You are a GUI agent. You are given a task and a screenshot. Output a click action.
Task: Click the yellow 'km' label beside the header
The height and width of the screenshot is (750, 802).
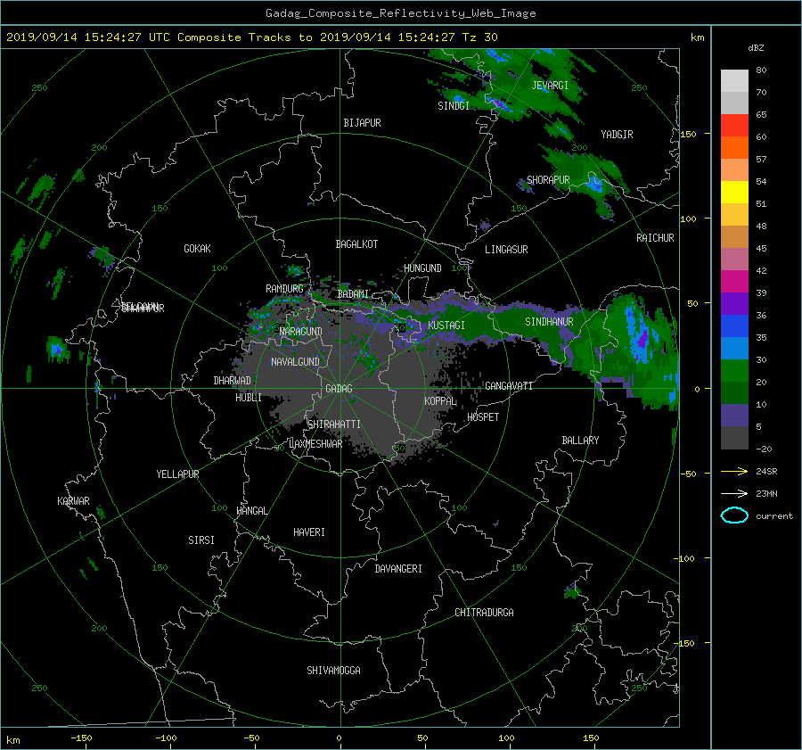[697, 37]
